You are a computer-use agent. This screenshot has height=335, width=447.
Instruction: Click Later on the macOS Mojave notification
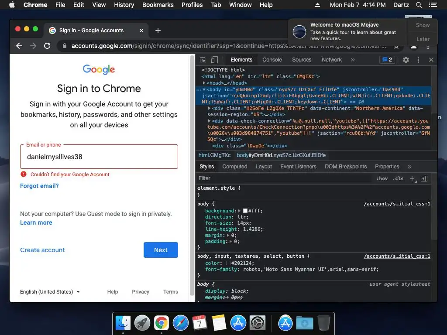click(x=423, y=39)
